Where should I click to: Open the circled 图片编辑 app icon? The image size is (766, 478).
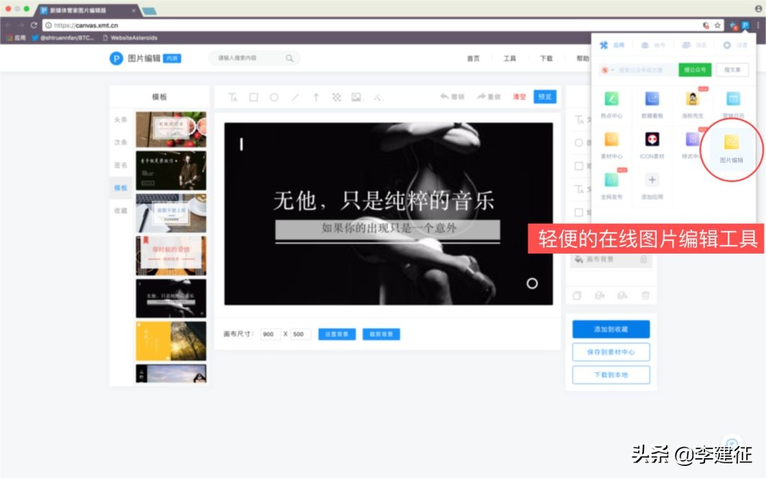(731, 142)
